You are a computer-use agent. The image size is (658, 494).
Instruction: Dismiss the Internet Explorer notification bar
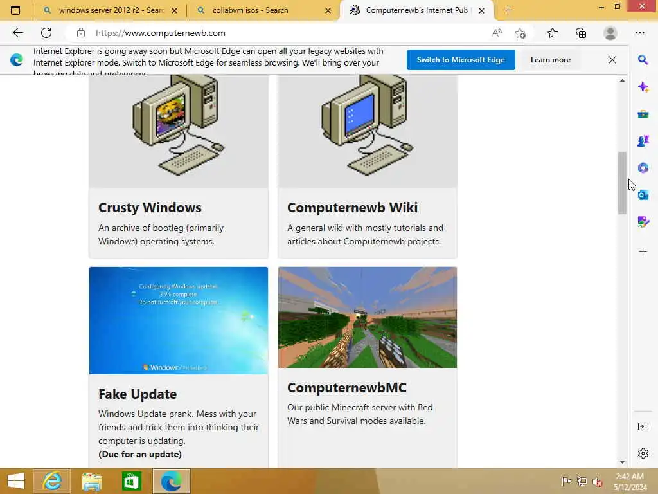pos(612,60)
